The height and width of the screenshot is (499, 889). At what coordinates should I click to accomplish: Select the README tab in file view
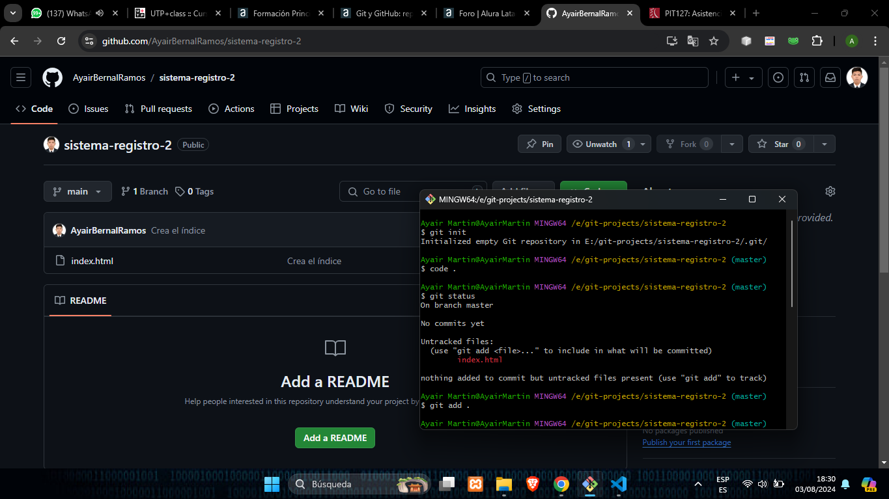pos(81,301)
